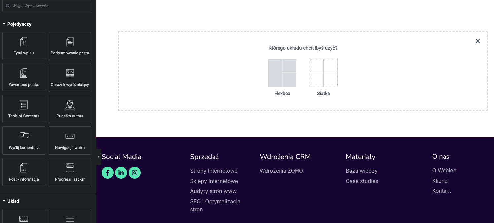Select the Progress Tracker widget

[x=70, y=172]
